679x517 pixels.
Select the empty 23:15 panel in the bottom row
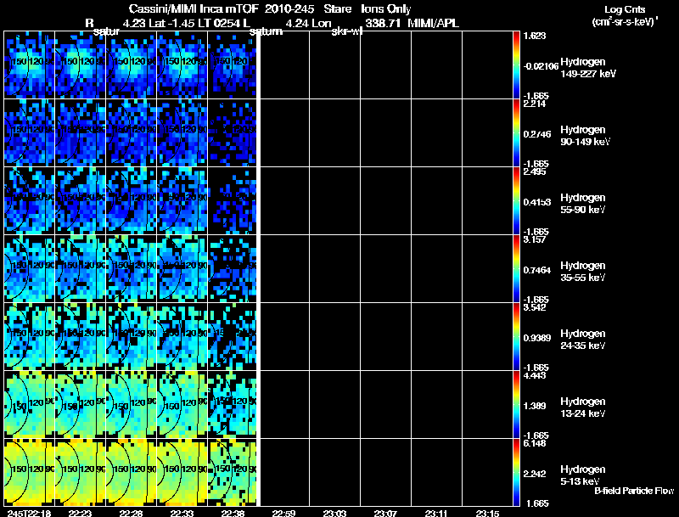click(487, 472)
